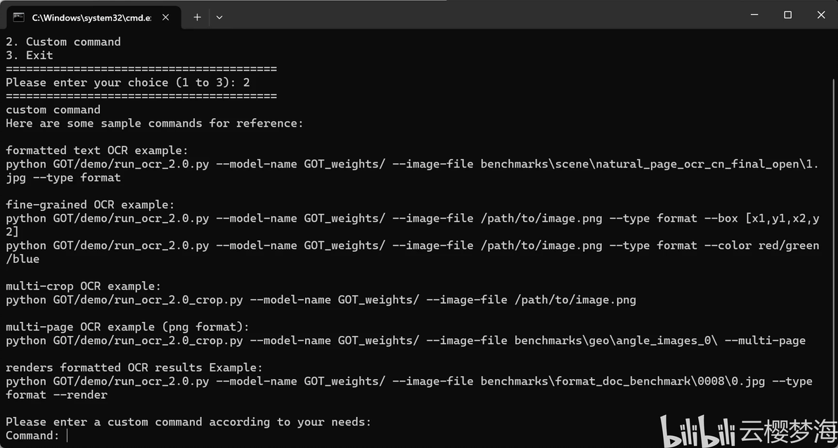Click the cmd.exe terminal icon in the tab
The width and height of the screenshot is (838, 448).
click(x=19, y=17)
